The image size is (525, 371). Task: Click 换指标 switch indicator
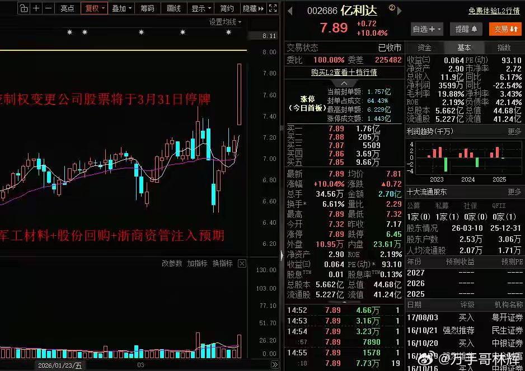[x=223, y=263]
